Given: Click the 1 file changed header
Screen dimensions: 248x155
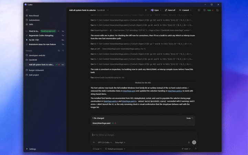Looking at the screenshot, I should [98, 118].
